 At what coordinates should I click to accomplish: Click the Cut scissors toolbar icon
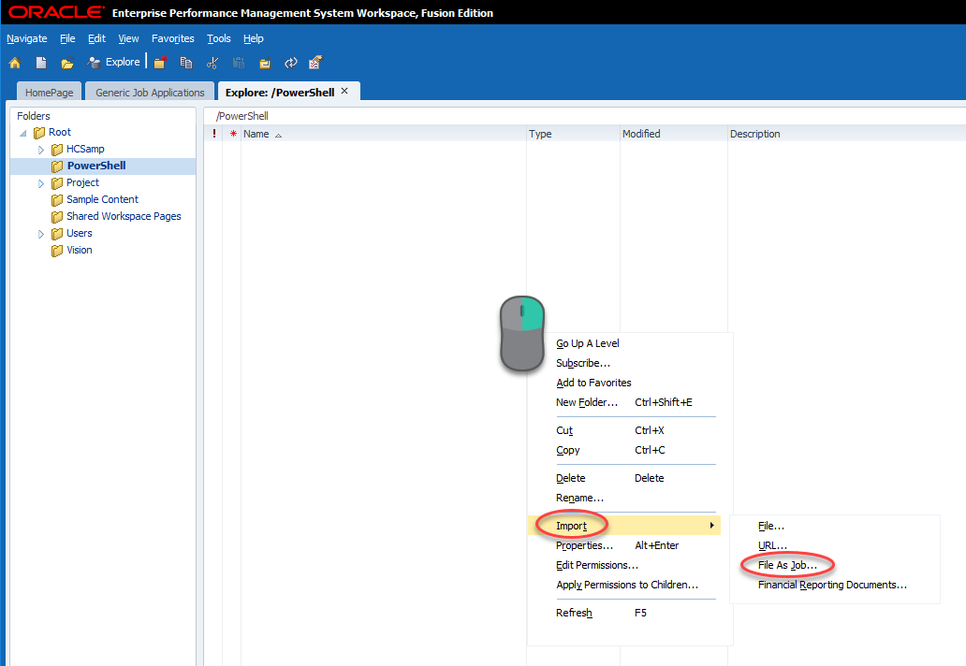(x=212, y=63)
